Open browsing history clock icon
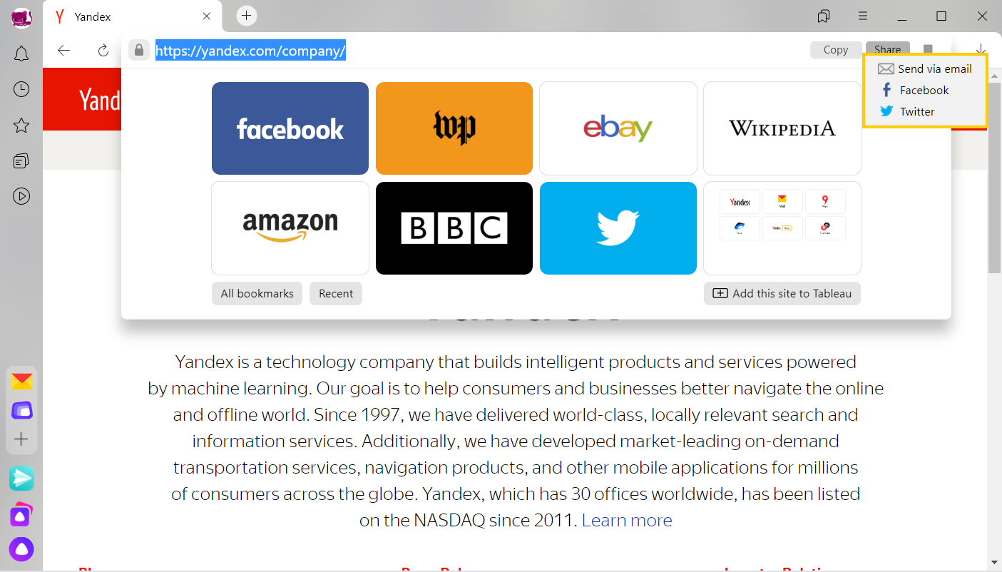 point(21,89)
